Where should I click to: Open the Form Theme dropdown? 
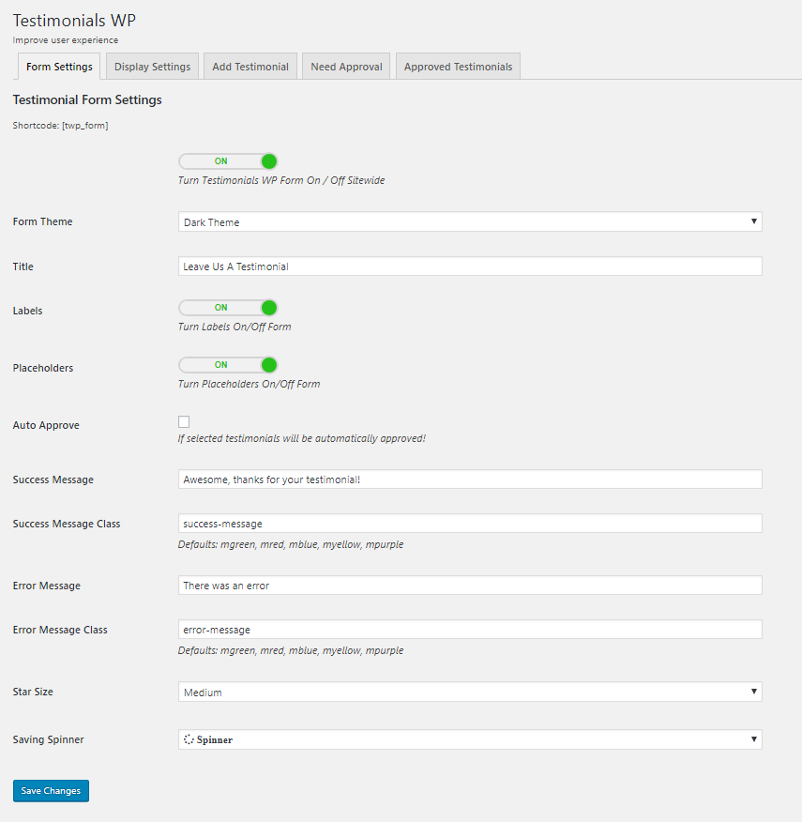point(470,221)
